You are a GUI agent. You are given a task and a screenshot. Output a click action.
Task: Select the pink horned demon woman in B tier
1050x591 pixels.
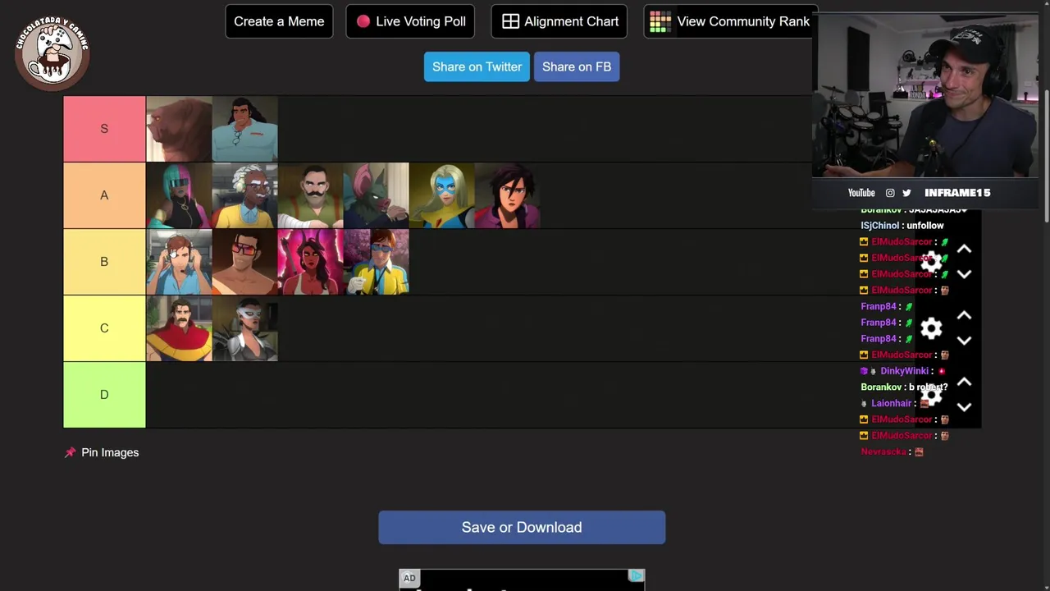310,262
